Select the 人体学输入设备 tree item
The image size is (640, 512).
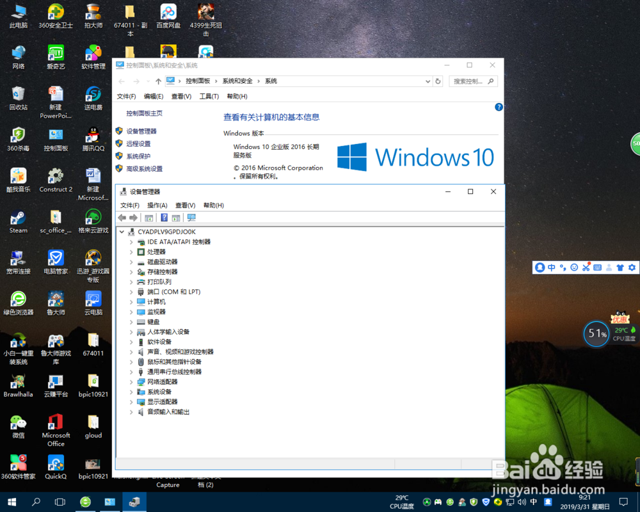click(168, 332)
